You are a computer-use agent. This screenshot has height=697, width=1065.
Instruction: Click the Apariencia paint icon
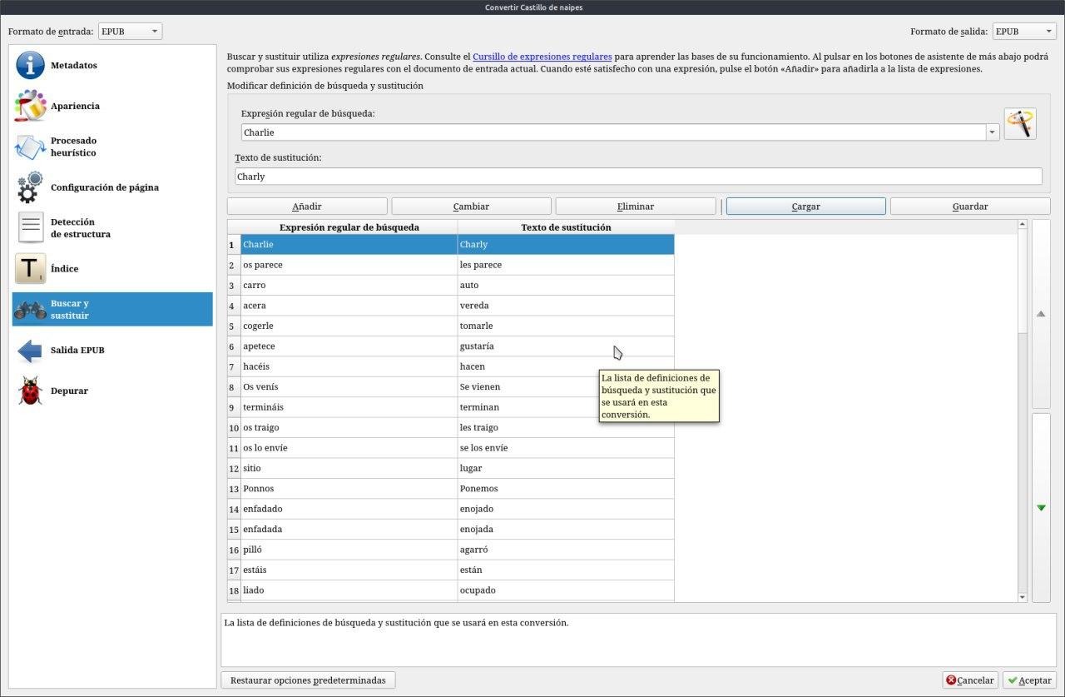30,106
